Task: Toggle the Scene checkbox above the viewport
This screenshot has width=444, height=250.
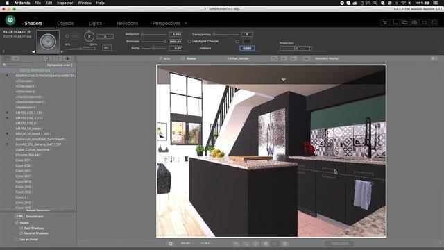Action: [x=182, y=58]
